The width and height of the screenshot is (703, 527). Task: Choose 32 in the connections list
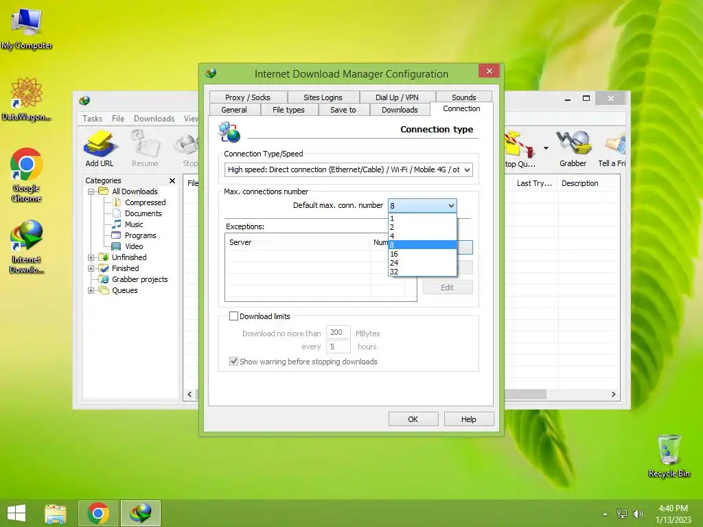pos(422,272)
